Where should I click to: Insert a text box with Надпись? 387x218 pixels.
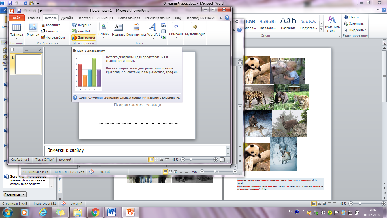pos(118,30)
